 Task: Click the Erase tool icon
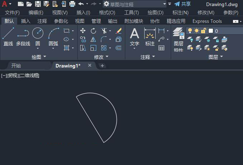pyautogui.click(x=118, y=31)
